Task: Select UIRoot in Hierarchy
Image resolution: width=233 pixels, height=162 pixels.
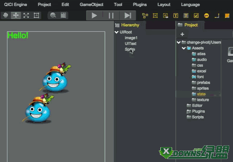Action: click(126, 32)
